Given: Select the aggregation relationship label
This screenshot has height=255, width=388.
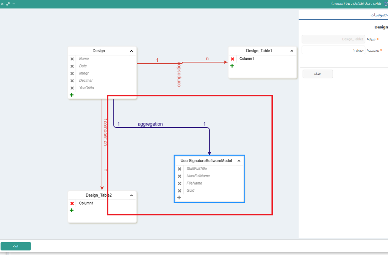Looking at the screenshot, I should (x=150, y=124).
